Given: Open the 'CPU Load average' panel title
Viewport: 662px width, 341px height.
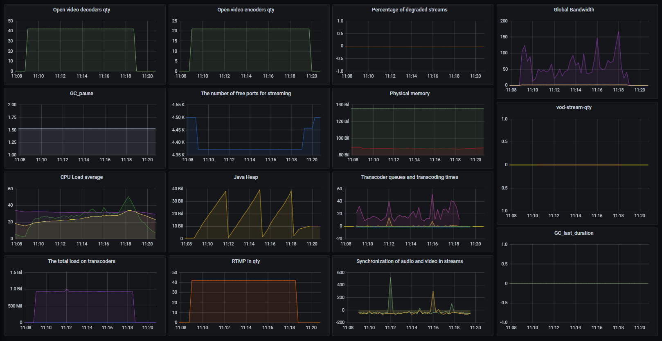Looking at the screenshot, I should point(81,177).
